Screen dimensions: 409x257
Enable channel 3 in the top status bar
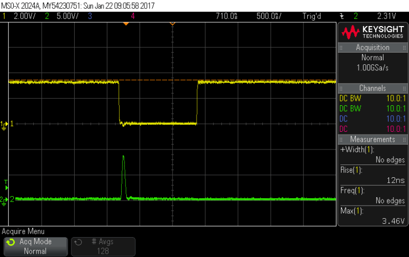click(90, 16)
